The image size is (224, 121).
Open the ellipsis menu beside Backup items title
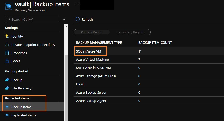click(x=77, y=4)
